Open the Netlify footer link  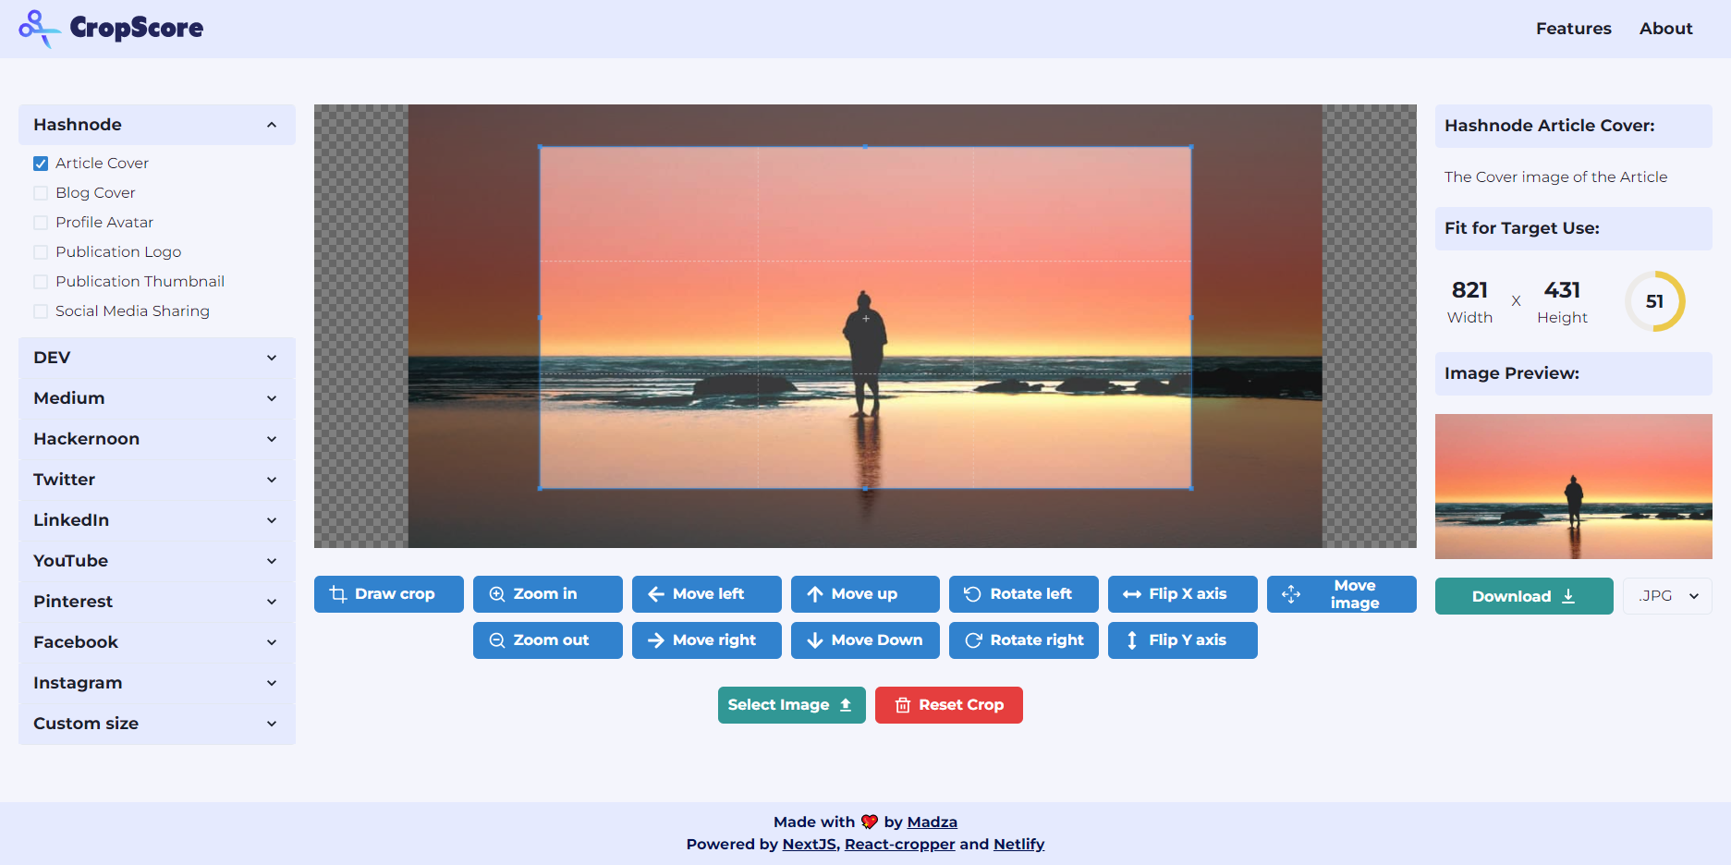point(1018,844)
